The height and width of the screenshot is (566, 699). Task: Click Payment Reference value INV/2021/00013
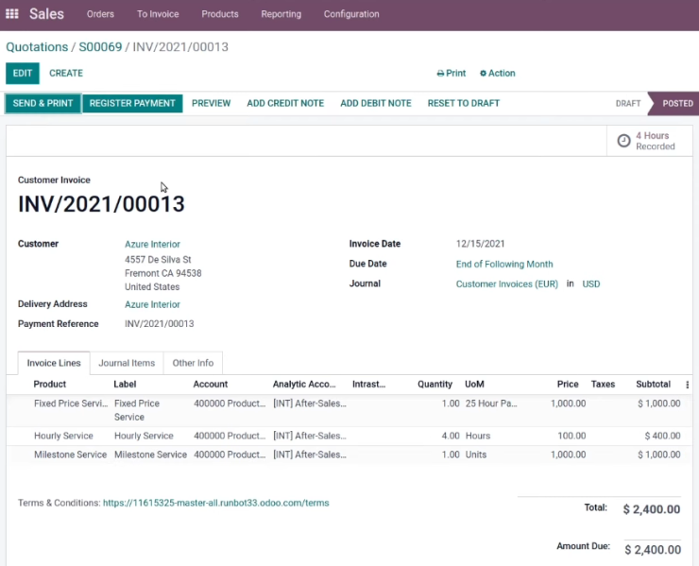(159, 324)
